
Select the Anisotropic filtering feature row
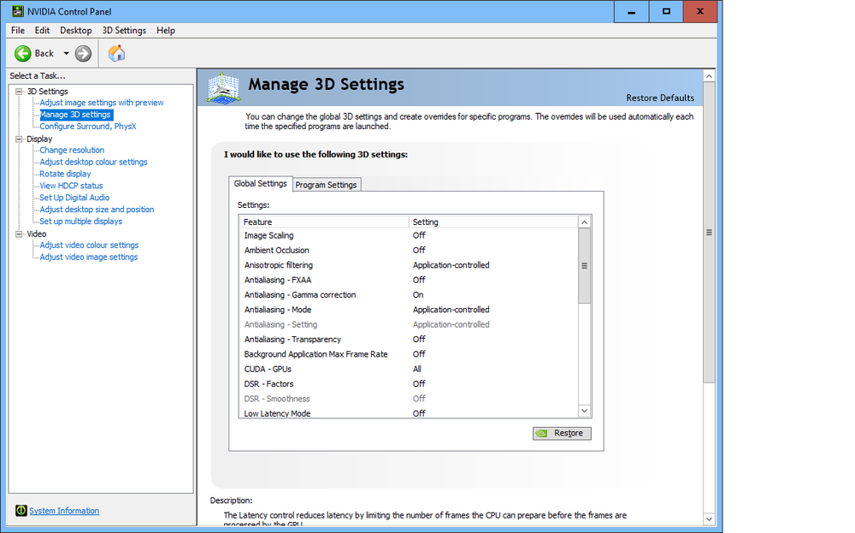click(x=409, y=265)
